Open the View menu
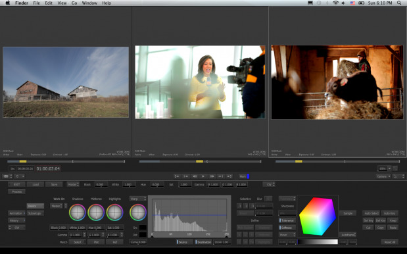407x254 pixels. pyautogui.click(x=62, y=3)
